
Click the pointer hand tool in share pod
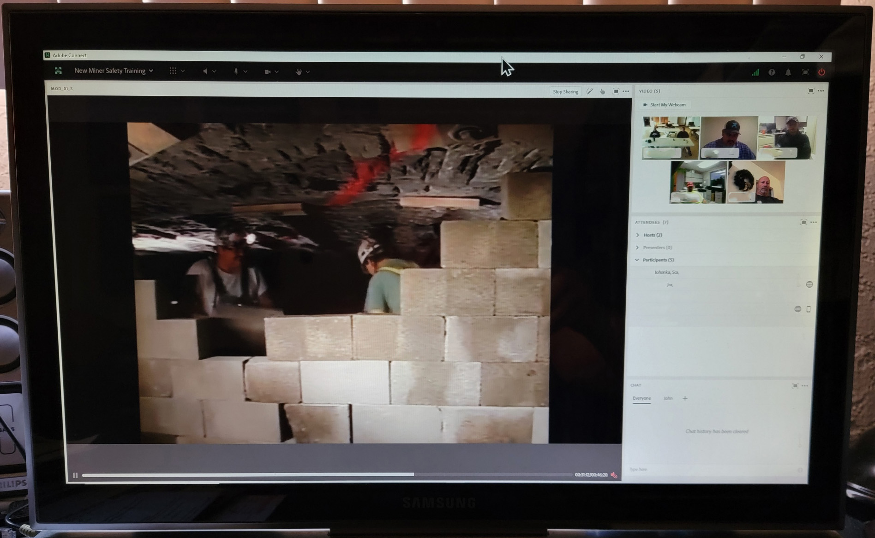[602, 91]
